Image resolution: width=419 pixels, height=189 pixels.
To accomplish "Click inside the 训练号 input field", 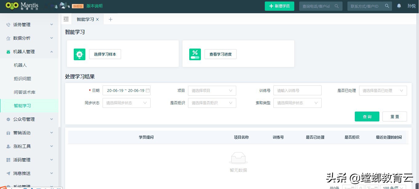I will tap(297, 90).
